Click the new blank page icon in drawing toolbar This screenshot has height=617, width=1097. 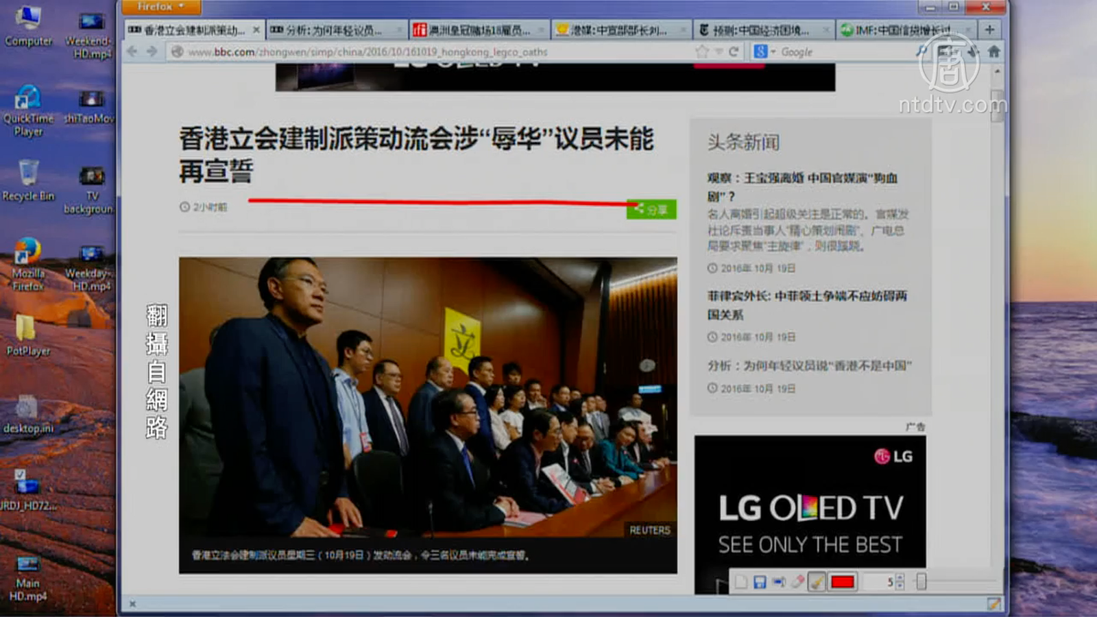[740, 582]
